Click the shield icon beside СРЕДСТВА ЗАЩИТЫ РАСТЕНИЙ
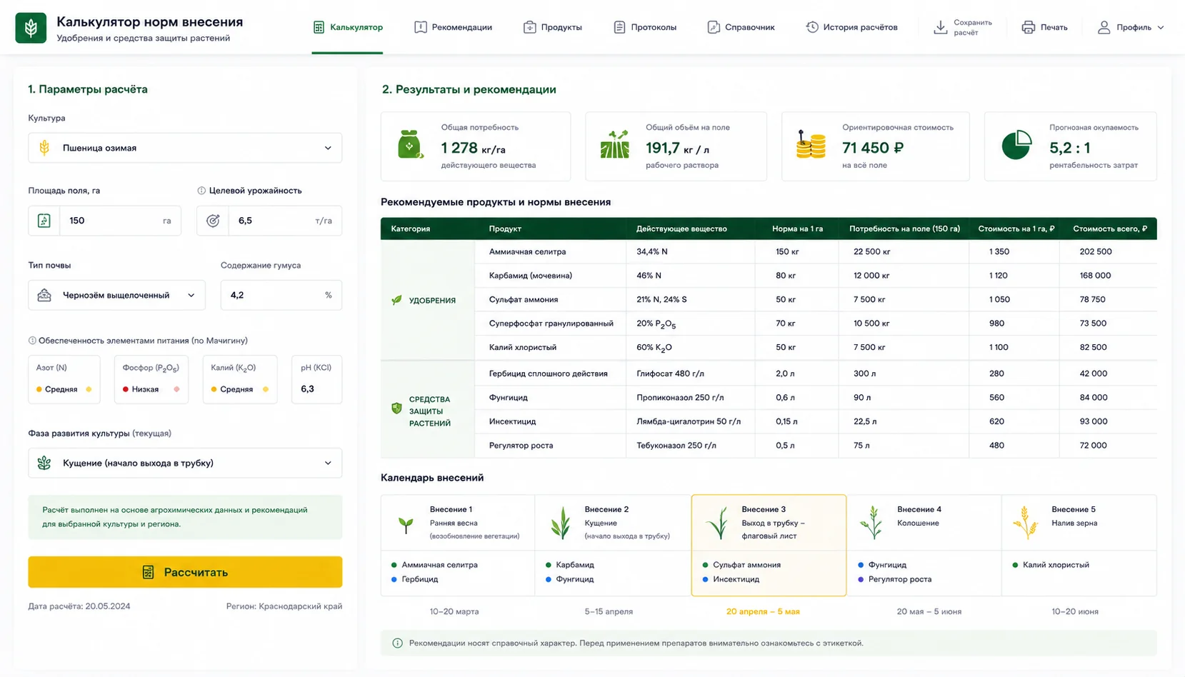The image size is (1185, 677). point(396,408)
